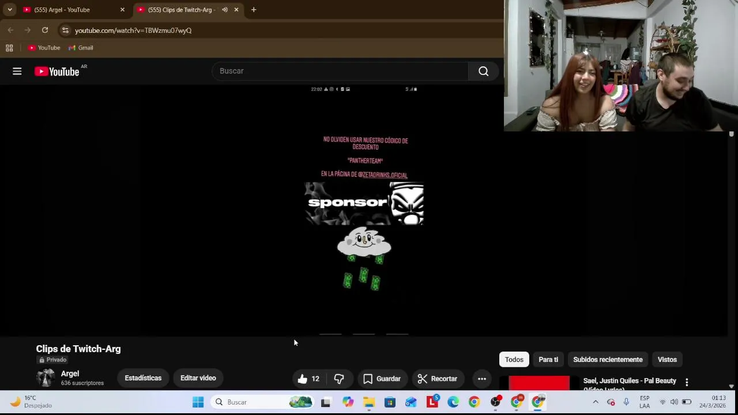Focus the YouTube Buscar search field
738x415 pixels.
[x=340, y=71]
